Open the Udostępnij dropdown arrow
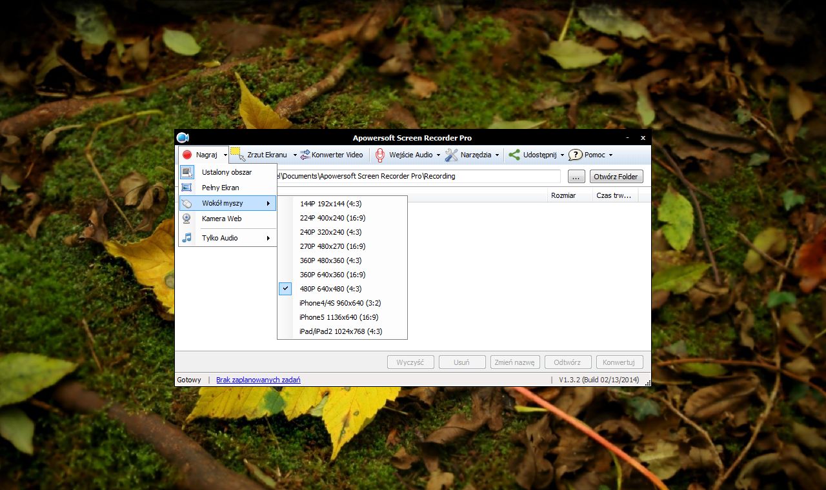Image resolution: width=826 pixels, height=490 pixels. (x=562, y=155)
